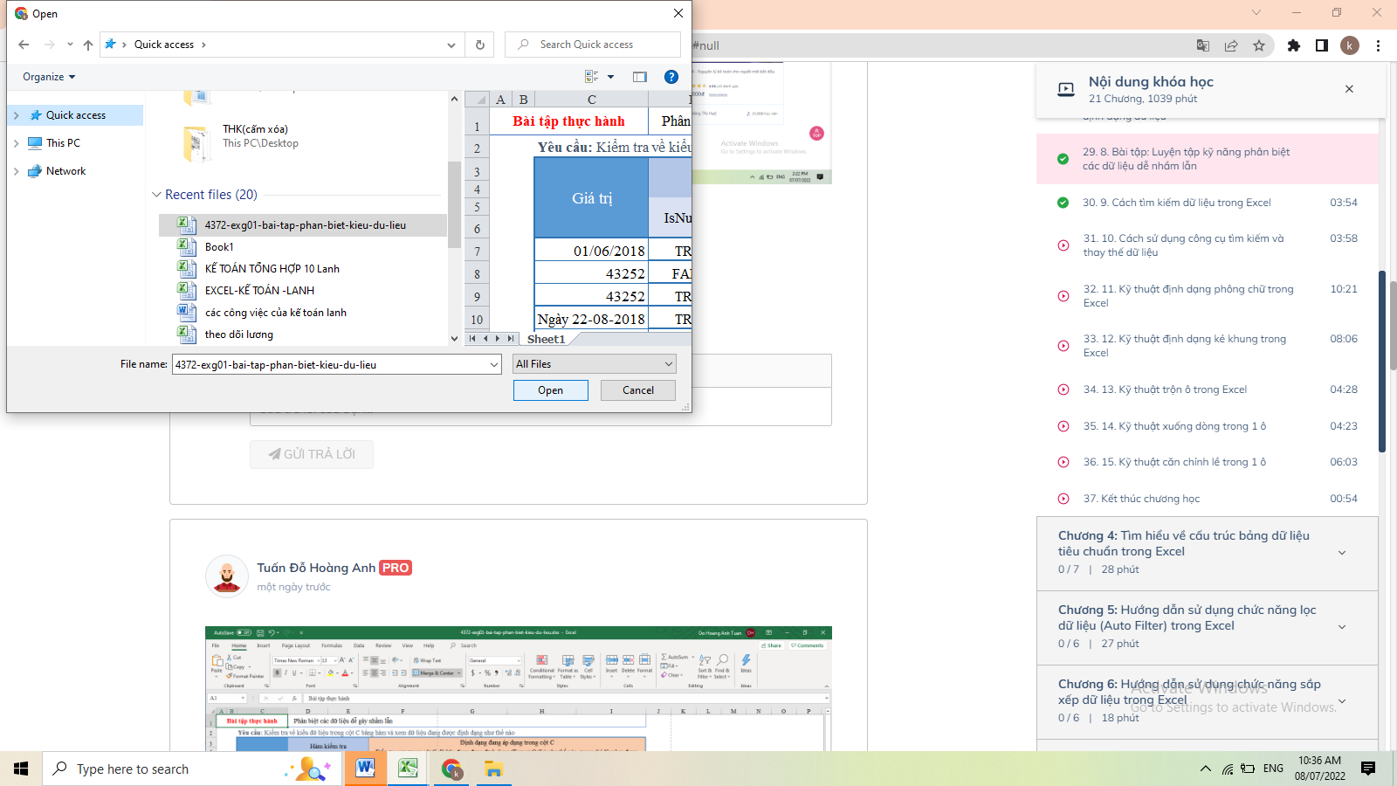The height and width of the screenshot is (786, 1397).
Task: Click the Open button
Action: tap(551, 390)
